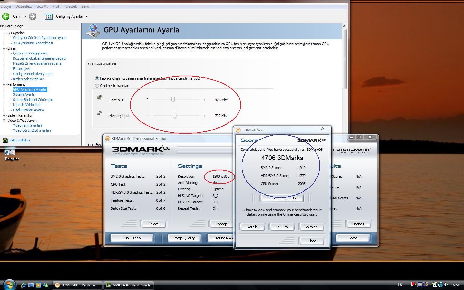This screenshot has width=464, height=290.
Task: Select Launch NVMonitor tree item
Action: click(x=27, y=105)
